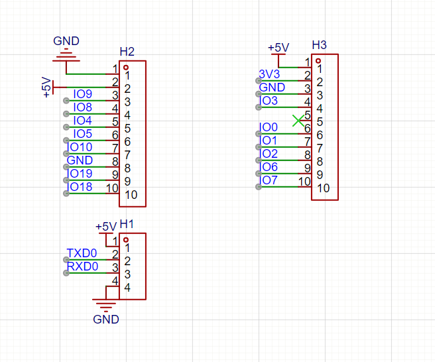435x362 pixels.
Task: Select the IO7 net label on H3
Action: [269, 180]
